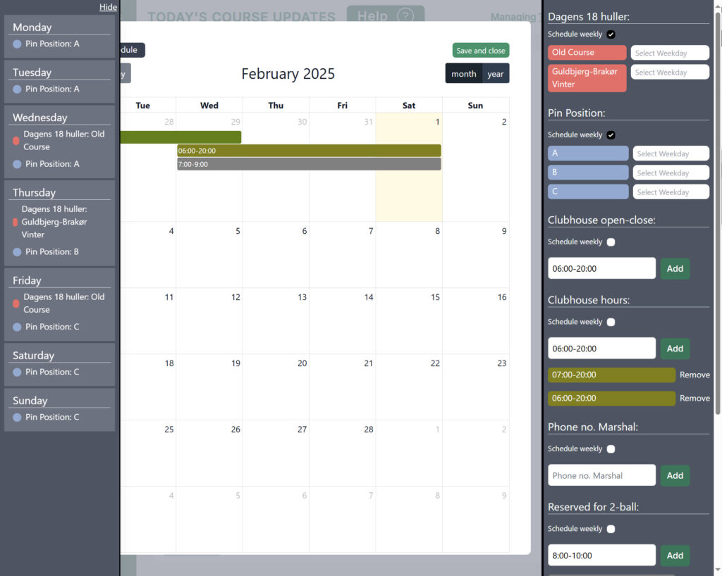
Task: Toggle Schedule weekly for Clubhouse open-close
Action: coord(611,242)
